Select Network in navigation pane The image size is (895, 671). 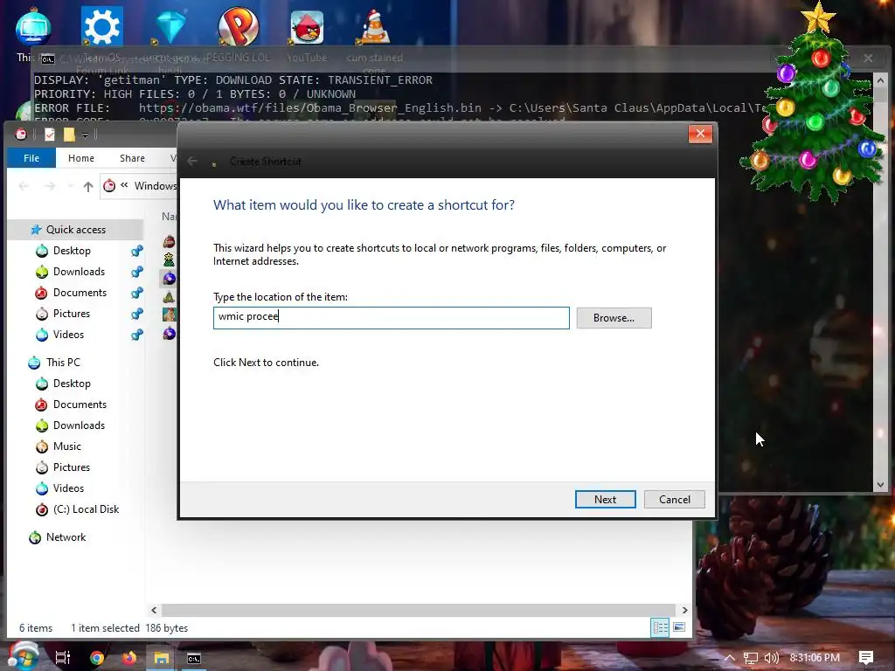pyautogui.click(x=66, y=537)
